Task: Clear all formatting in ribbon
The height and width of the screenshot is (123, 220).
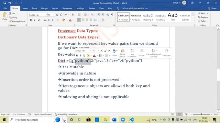Action: [x=73, y=15]
